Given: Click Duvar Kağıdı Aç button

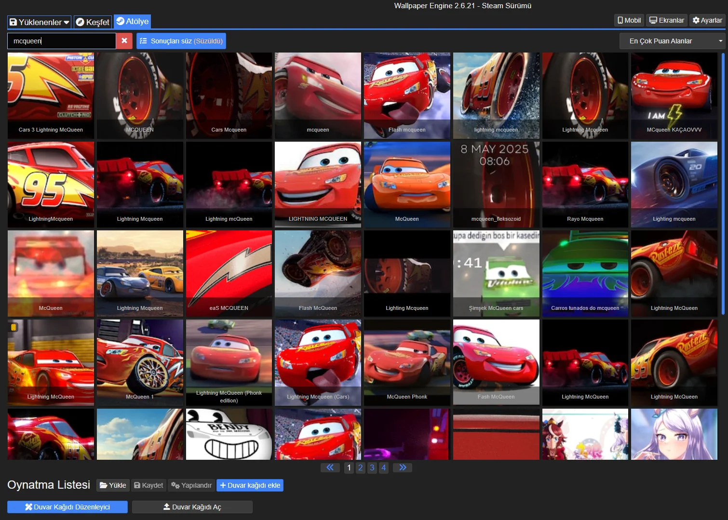Looking at the screenshot, I should coord(192,507).
